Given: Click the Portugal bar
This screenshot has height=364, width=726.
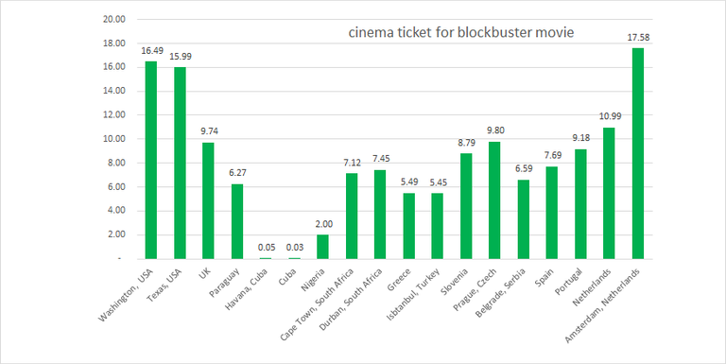Looking at the screenshot, I should coord(580,204).
